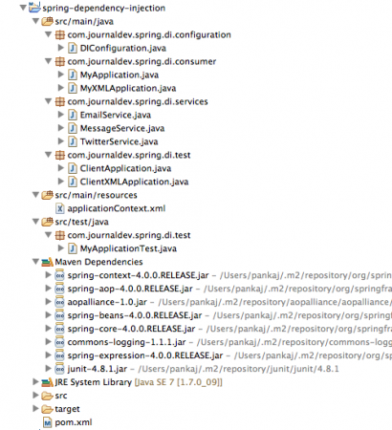This screenshot has width=392, height=430.
Task: Expand DIConfiguration.java node
Action: coord(60,48)
